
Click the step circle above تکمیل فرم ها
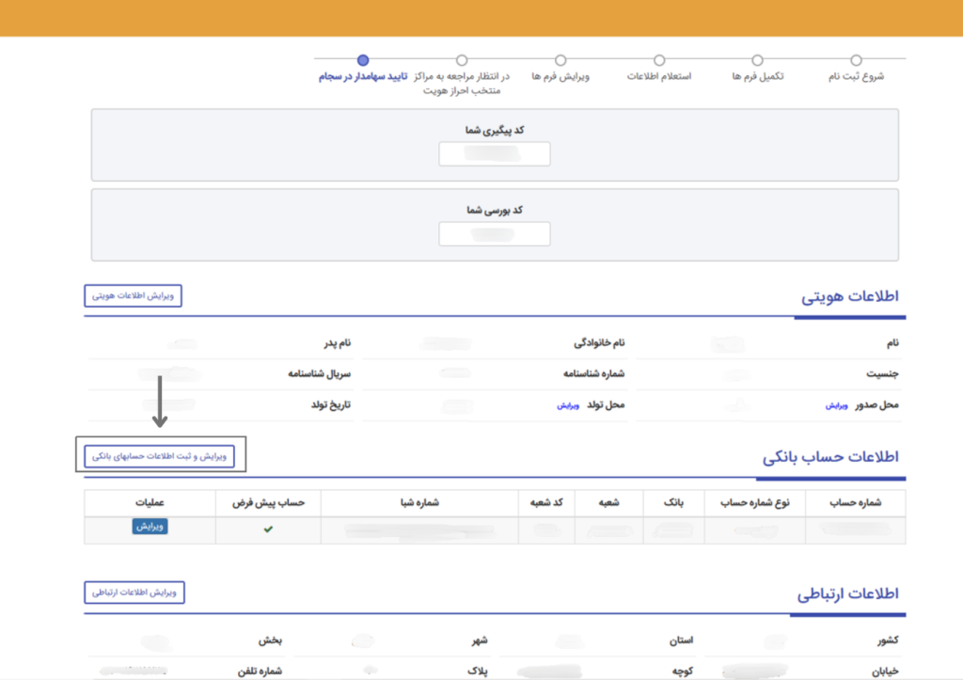point(758,60)
